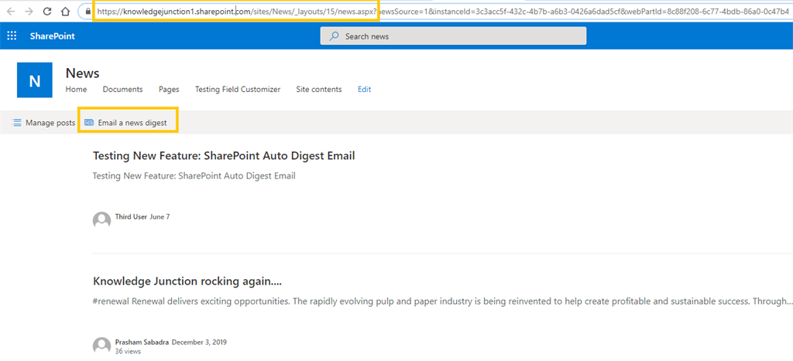
Task: Click the browser back arrow
Action: click(11, 11)
